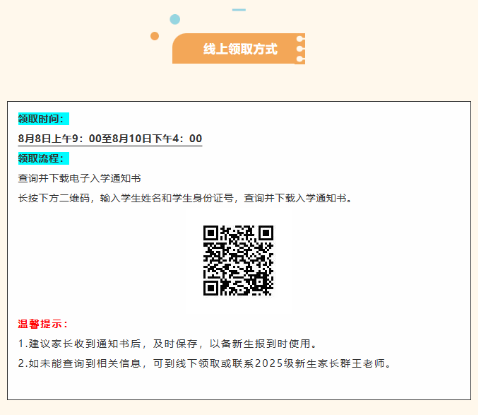This screenshot has width=481, height=415.
Task: Click the red "温馨提示：" heading
Action: (43, 324)
